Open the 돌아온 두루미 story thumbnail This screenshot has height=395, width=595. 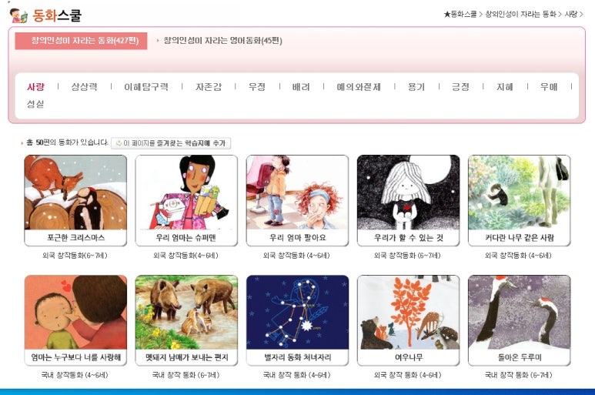tap(519, 313)
